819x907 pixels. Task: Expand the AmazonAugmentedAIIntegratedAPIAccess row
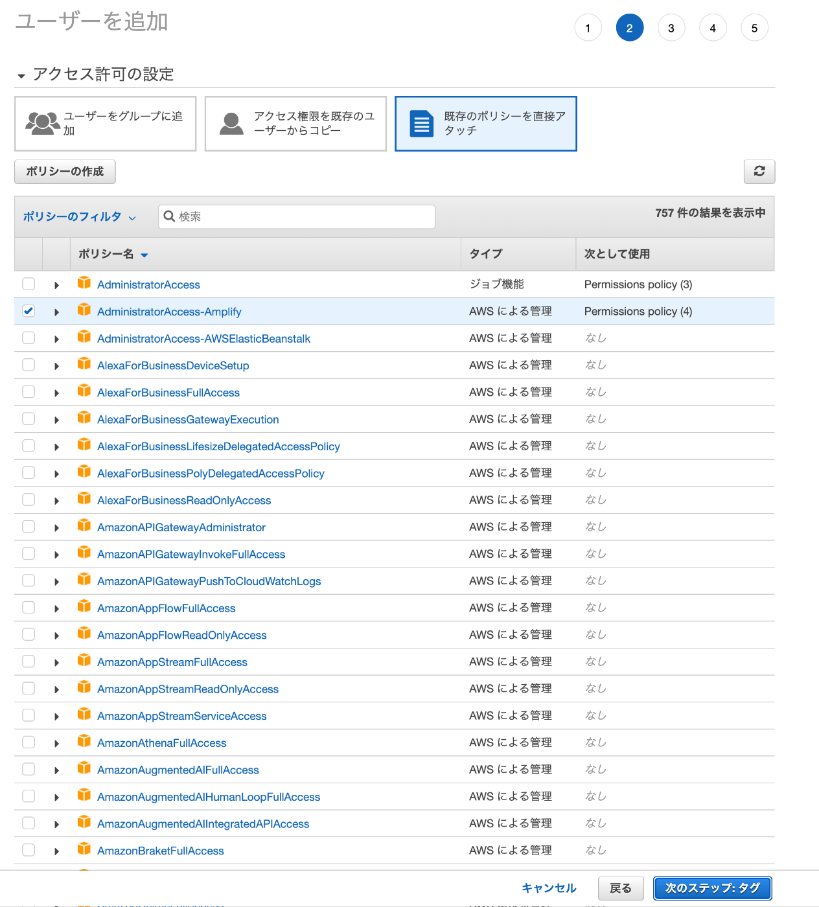56,825
